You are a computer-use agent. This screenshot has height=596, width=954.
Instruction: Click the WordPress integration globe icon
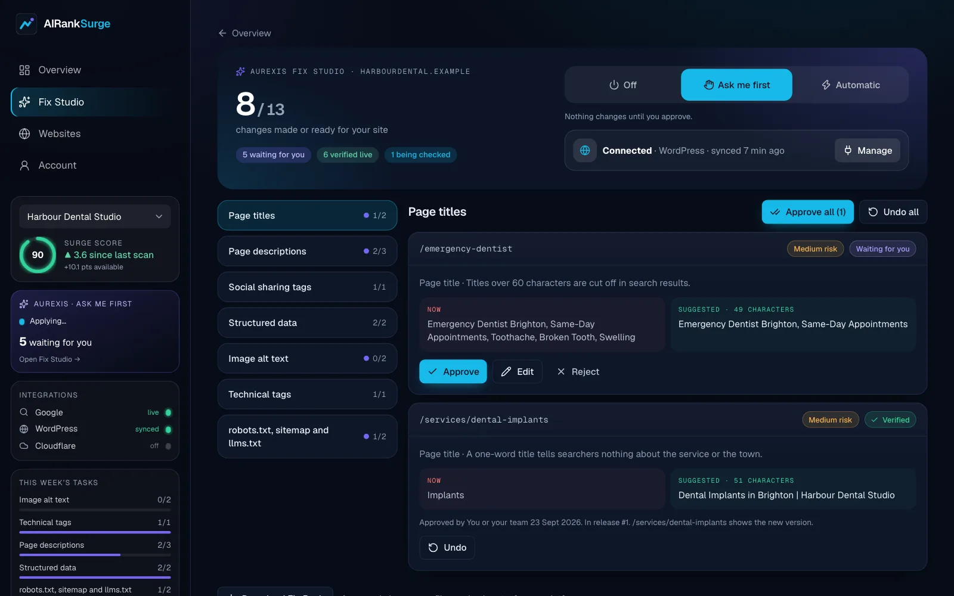pos(24,429)
